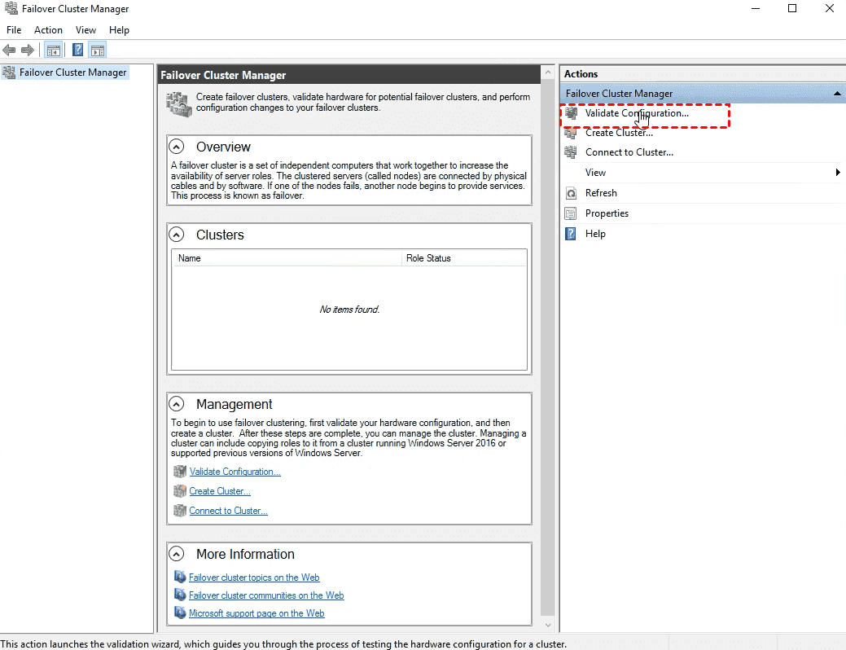The width and height of the screenshot is (846, 650).
Task: Click the Forward arrow toolbar icon
Action: [28, 51]
